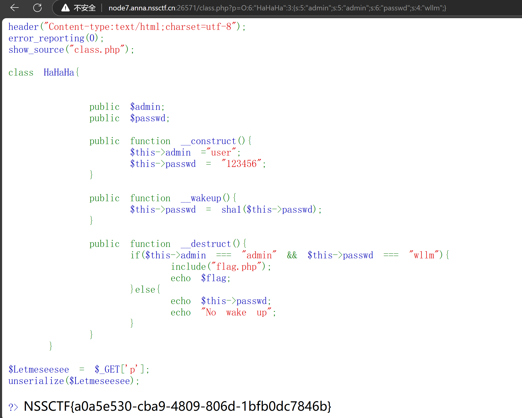Click the header("Content-type:text/html;charset=utf-8") line
522x418 pixels.
(127, 27)
